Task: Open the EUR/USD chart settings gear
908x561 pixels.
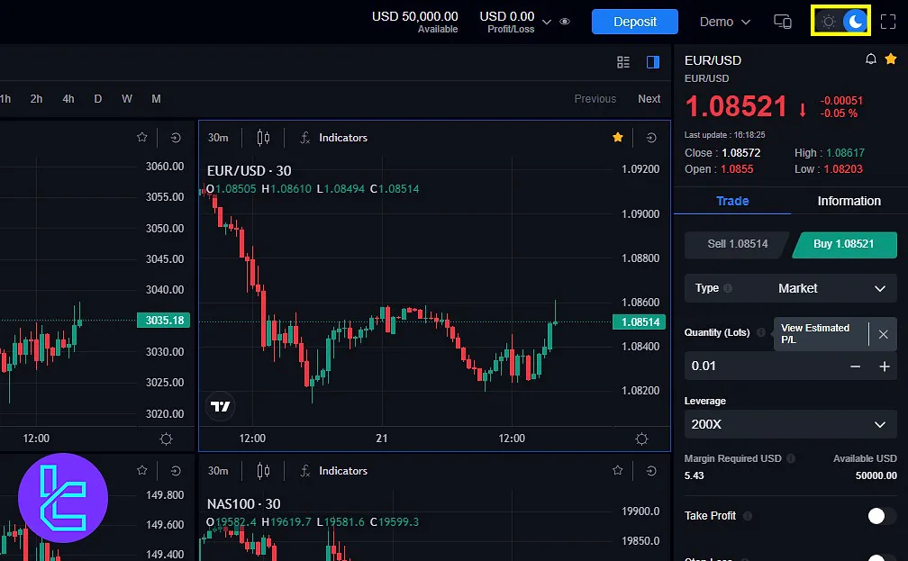Action: [641, 439]
